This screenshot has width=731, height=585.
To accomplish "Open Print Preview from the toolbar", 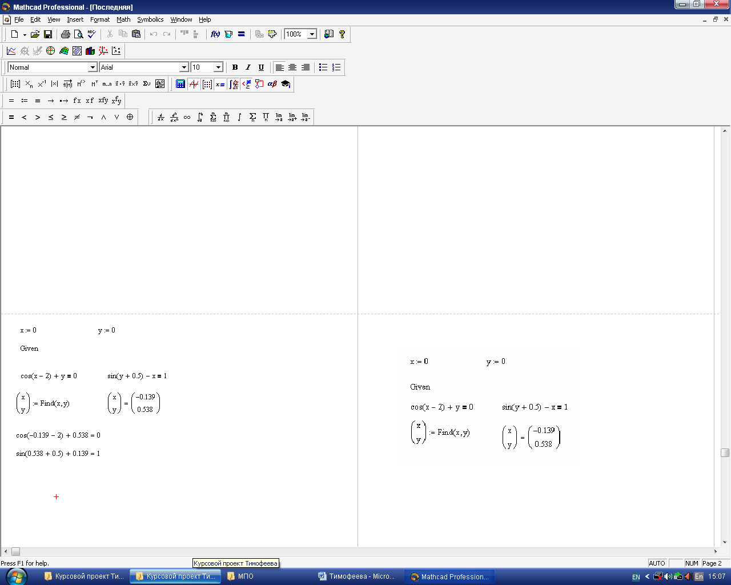I will [x=79, y=34].
